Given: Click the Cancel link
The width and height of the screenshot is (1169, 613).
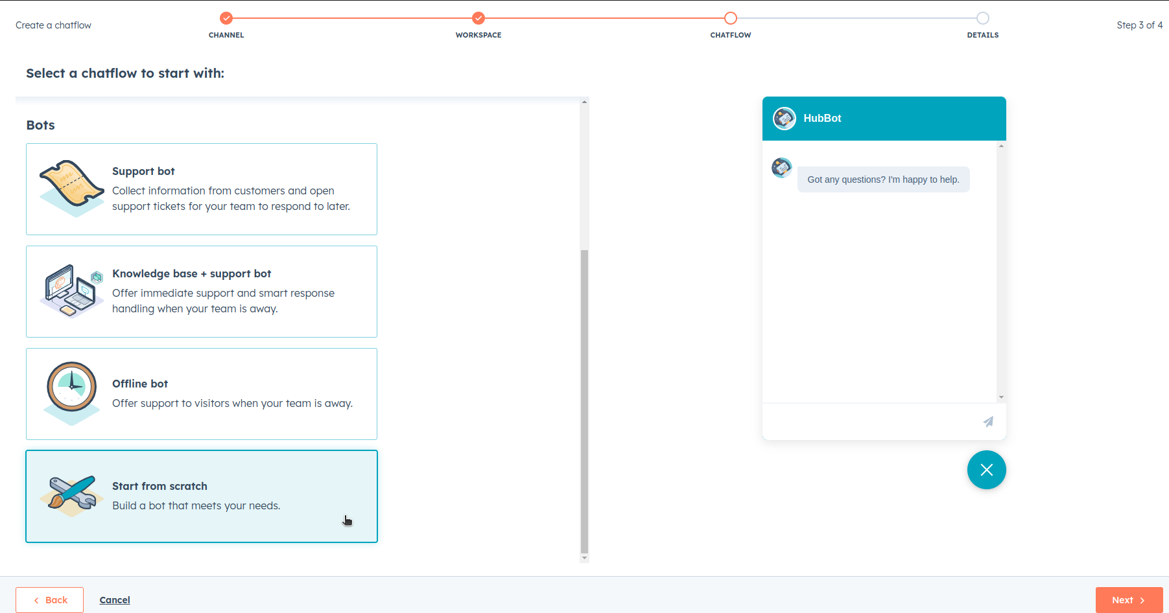Looking at the screenshot, I should pyautogui.click(x=115, y=600).
